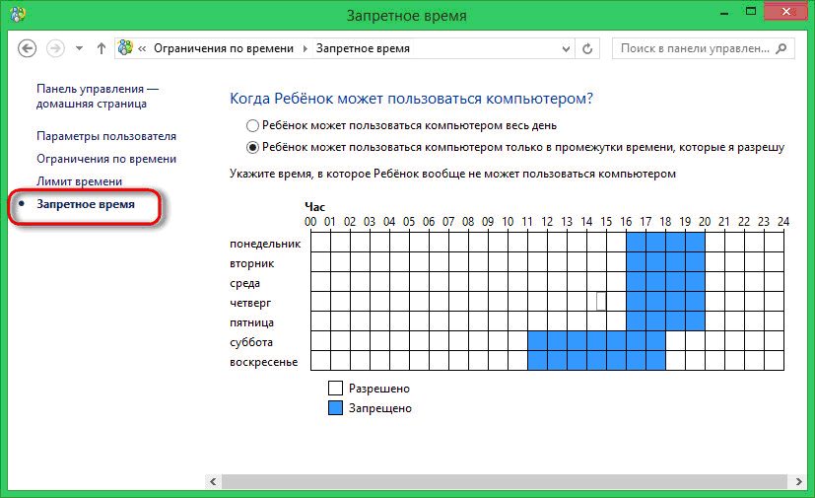Focus the Control Panel search field
Image resolution: width=815 pixels, height=498 pixels.
703,48
